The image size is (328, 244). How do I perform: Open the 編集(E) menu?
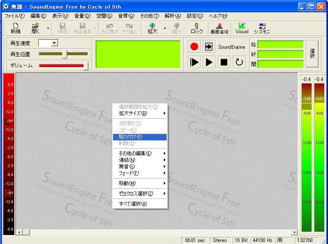click(38, 16)
